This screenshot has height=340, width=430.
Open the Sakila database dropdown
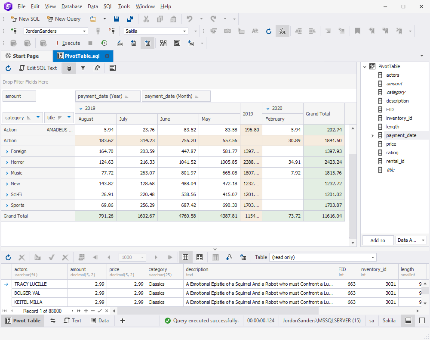pos(185,31)
